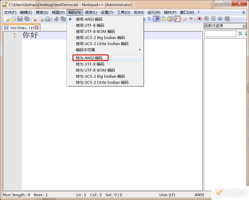The image size is (249, 200).
Task: Click Unix (LF) in status bar
Action: [167, 195]
